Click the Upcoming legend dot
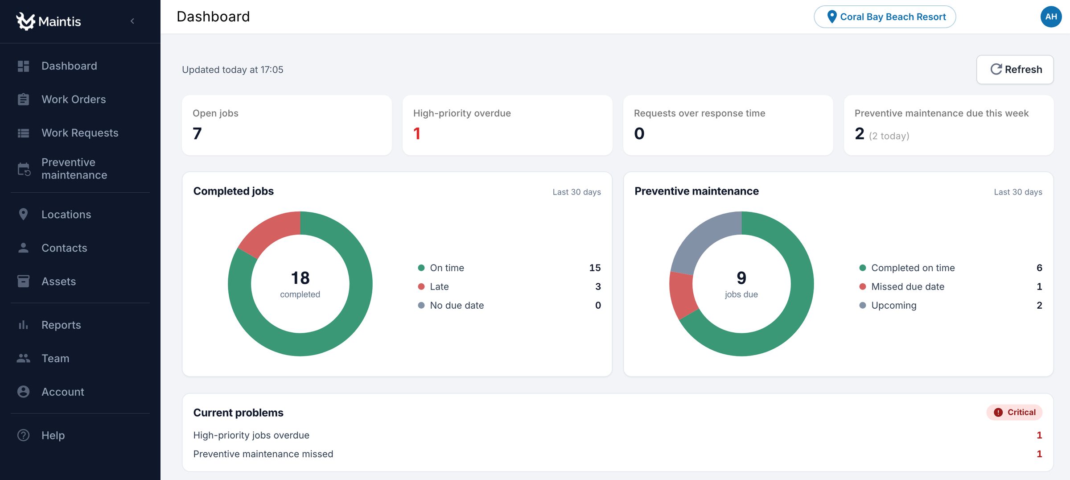 pos(862,306)
